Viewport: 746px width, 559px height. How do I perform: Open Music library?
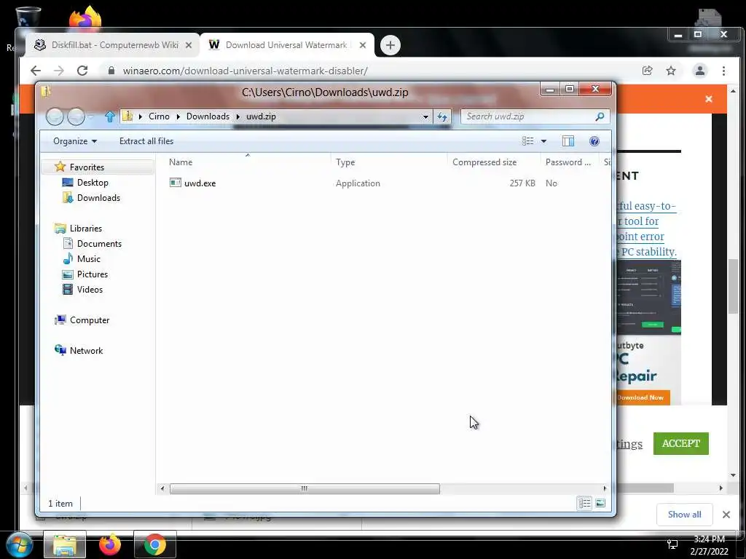(x=88, y=258)
